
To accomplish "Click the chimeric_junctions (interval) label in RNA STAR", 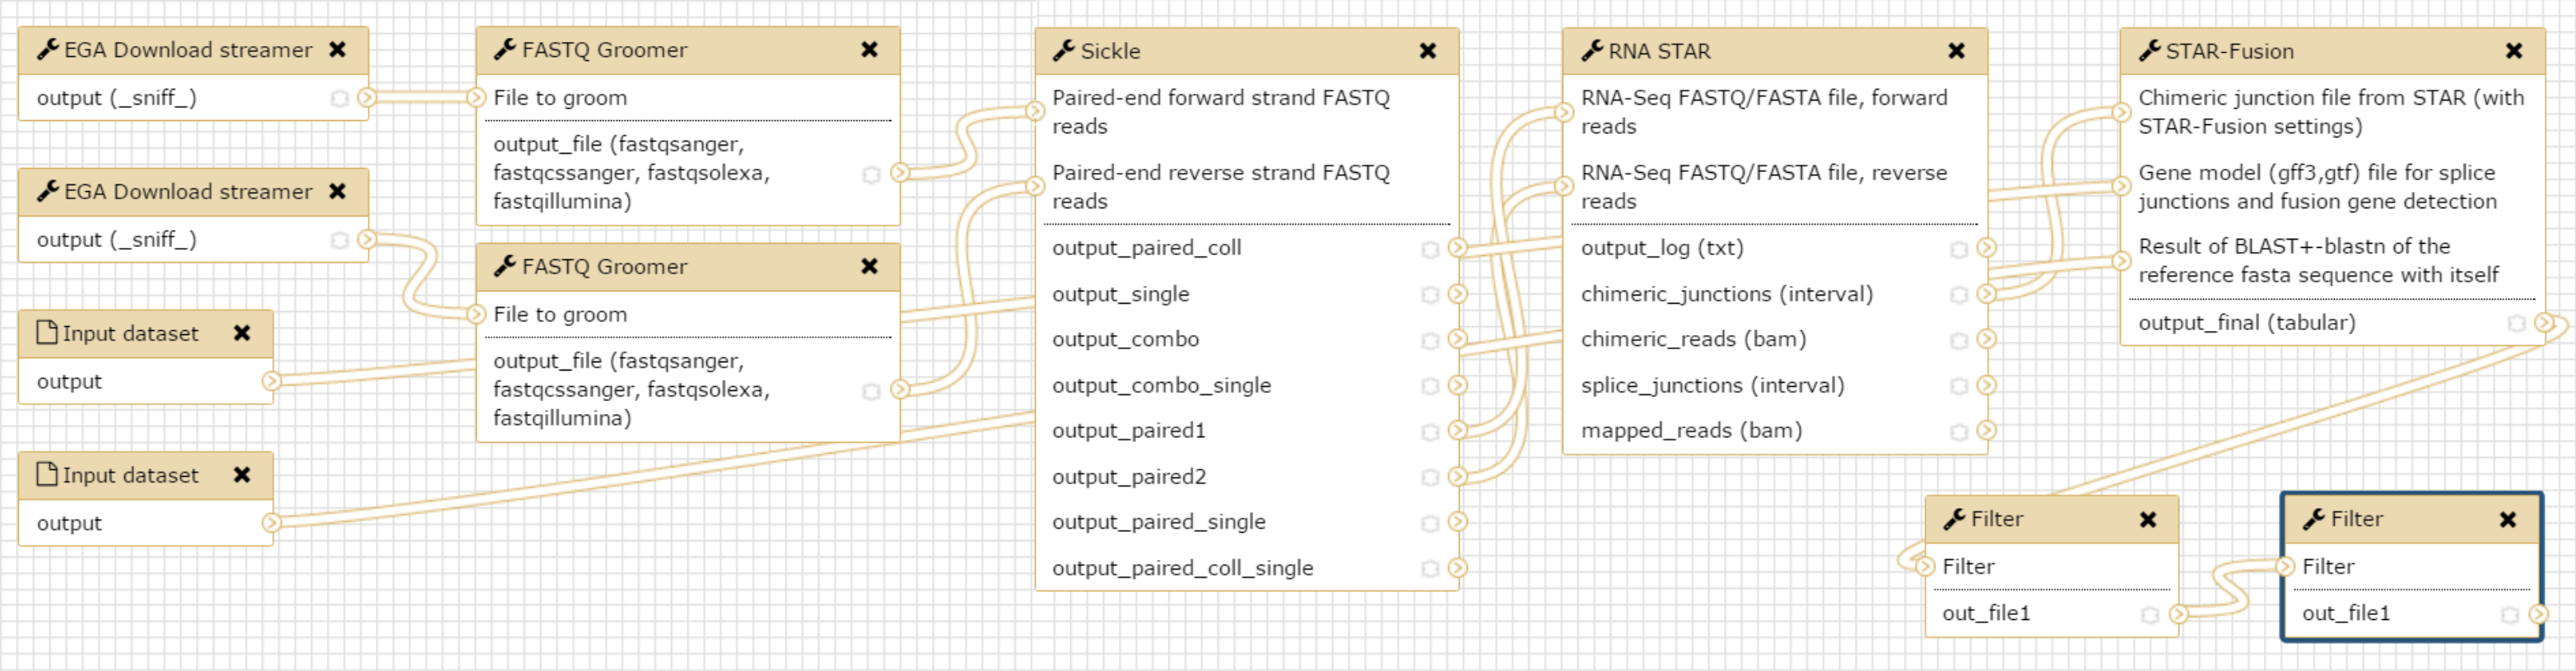I will [x=1726, y=294].
